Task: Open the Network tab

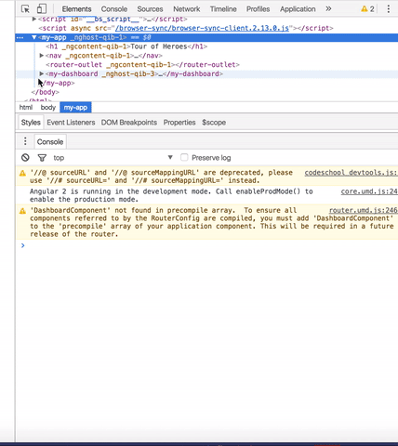Action: (187, 9)
